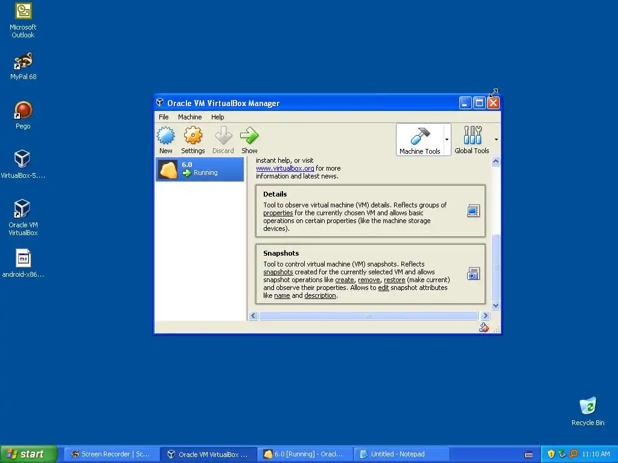Click the vertical scrollbar up arrow

coord(496,161)
